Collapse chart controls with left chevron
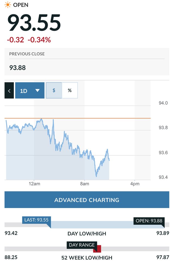 [x=9, y=91]
